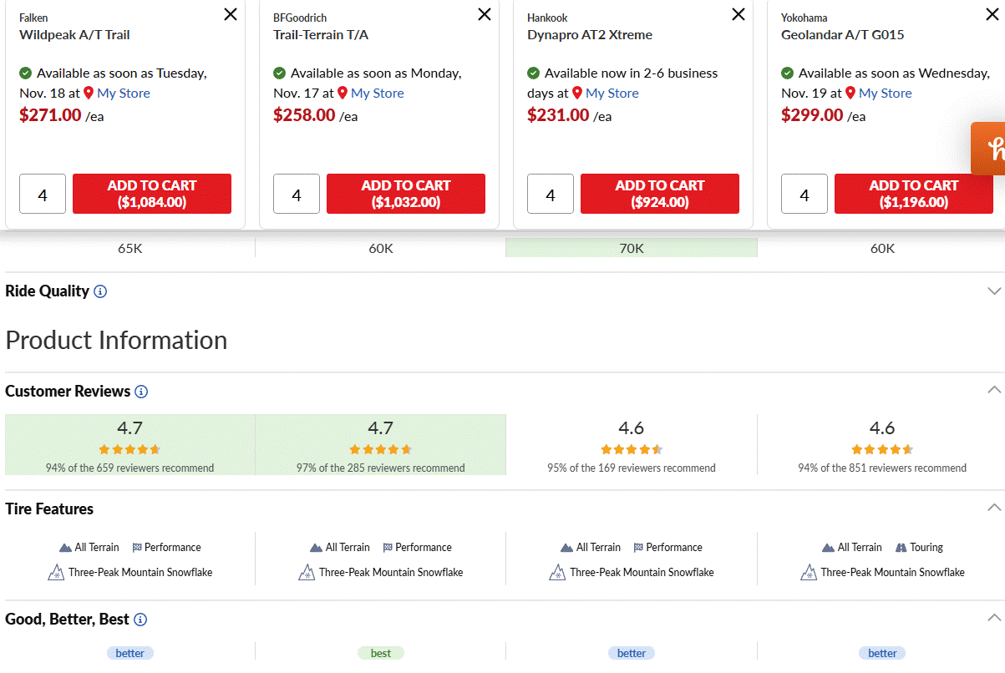The width and height of the screenshot is (1005, 673).
Task: Add BFGoodrich tires to cart for $1,032.00
Action: (406, 194)
